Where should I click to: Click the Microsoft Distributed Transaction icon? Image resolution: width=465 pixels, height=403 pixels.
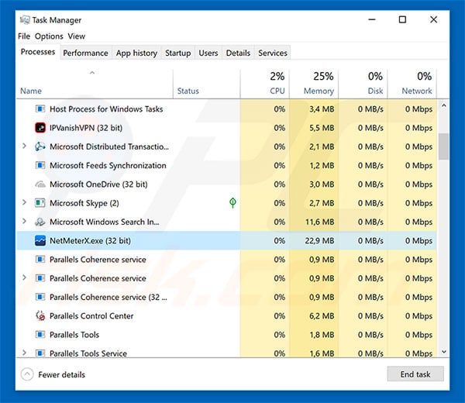[x=40, y=146]
